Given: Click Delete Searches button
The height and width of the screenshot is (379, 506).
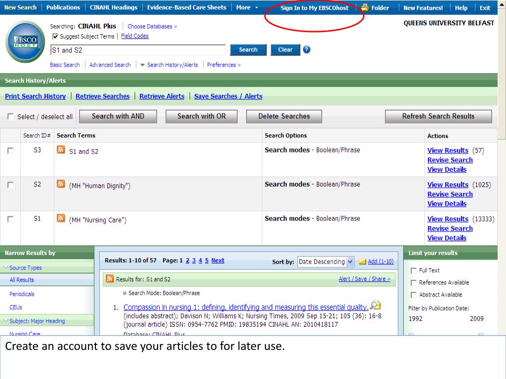Looking at the screenshot, I should click(284, 116).
